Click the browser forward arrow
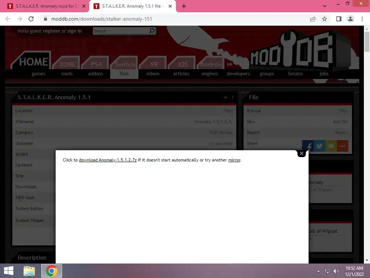 click(20, 19)
